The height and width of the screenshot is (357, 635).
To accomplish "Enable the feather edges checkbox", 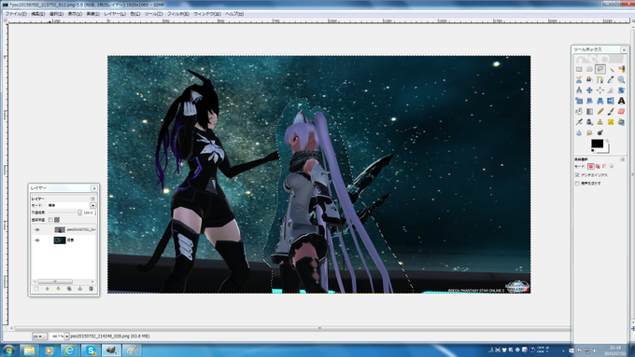I will pos(577,183).
